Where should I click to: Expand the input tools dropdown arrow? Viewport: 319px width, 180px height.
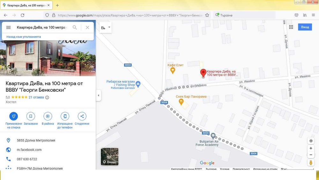pyautogui.click(x=109, y=27)
